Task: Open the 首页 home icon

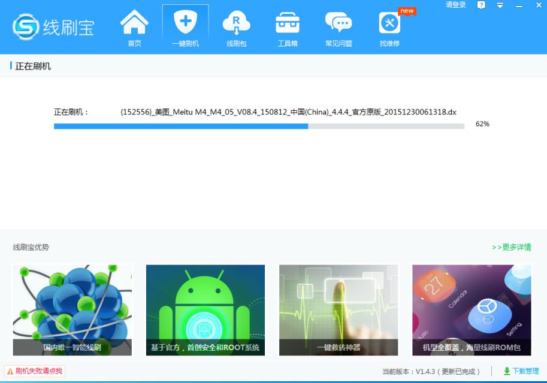Action: coord(134,25)
